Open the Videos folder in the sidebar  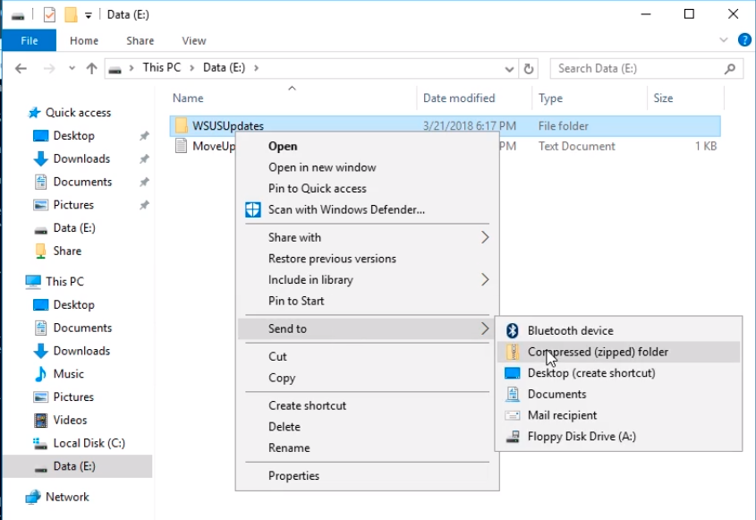70,420
